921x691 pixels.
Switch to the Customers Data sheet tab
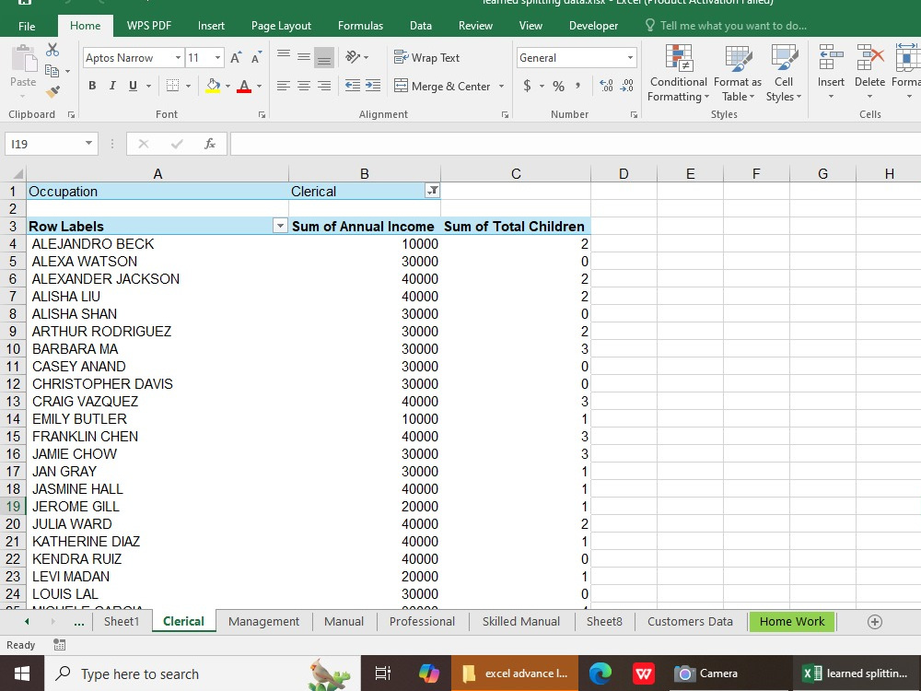pyautogui.click(x=690, y=622)
